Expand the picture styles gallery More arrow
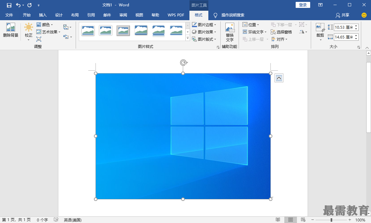The image size is (371, 223). [188, 38]
